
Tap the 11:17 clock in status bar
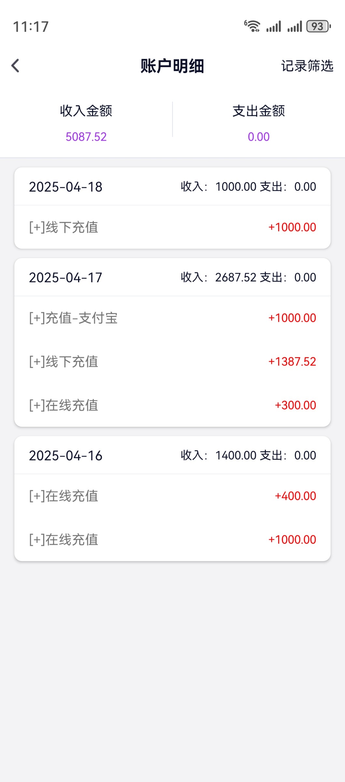pos(31,27)
